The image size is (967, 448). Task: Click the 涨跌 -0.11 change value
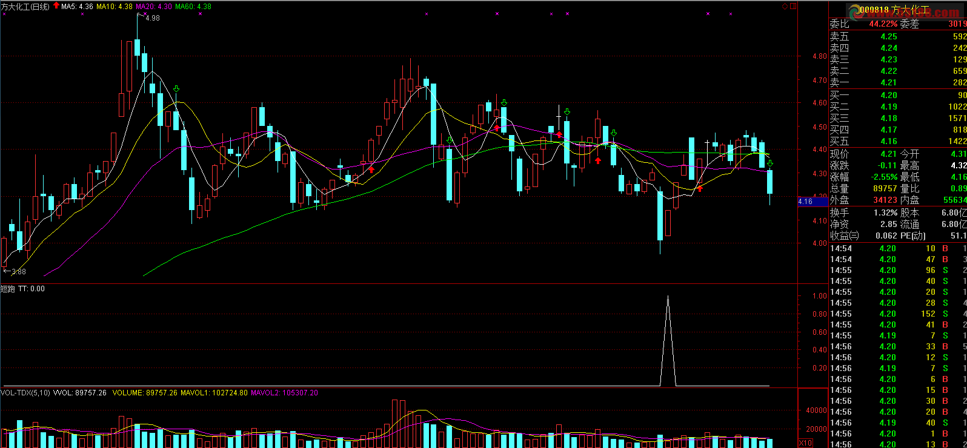point(888,165)
